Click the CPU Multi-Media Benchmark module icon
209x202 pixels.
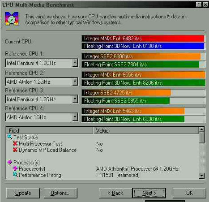coord(12,18)
